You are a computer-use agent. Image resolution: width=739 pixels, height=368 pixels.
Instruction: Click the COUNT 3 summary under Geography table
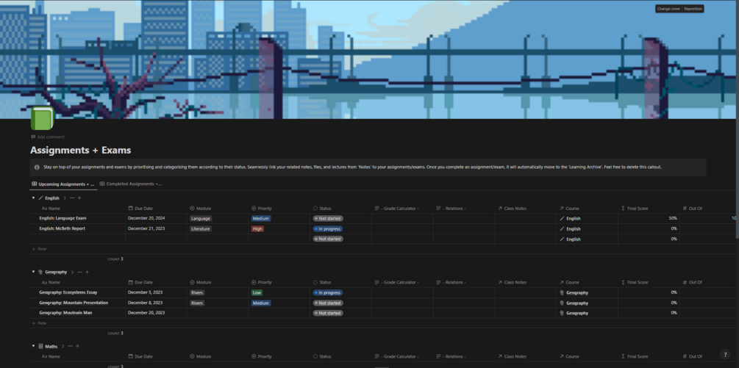click(115, 333)
